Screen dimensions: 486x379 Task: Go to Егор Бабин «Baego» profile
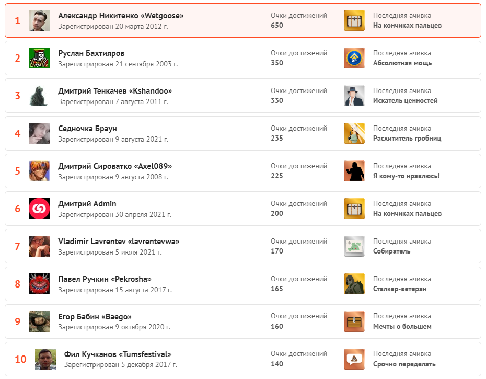point(95,317)
